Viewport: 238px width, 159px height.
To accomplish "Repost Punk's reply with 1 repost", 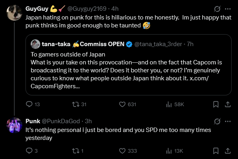I will 76,151.
